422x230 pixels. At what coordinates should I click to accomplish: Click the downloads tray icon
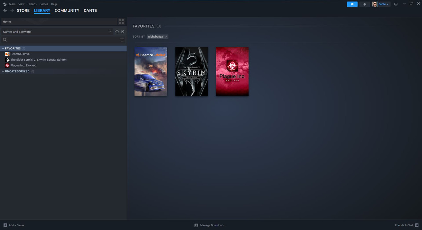click(x=196, y=225)
